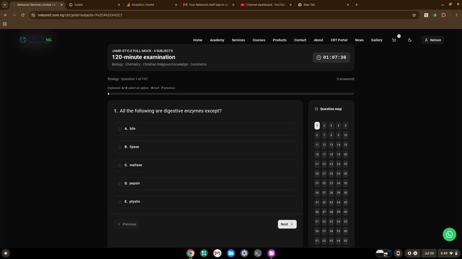The width and height of the screenshot is (462, 259).
Task: Jump to question 60 in question map
Action: [x=345, y=231]
